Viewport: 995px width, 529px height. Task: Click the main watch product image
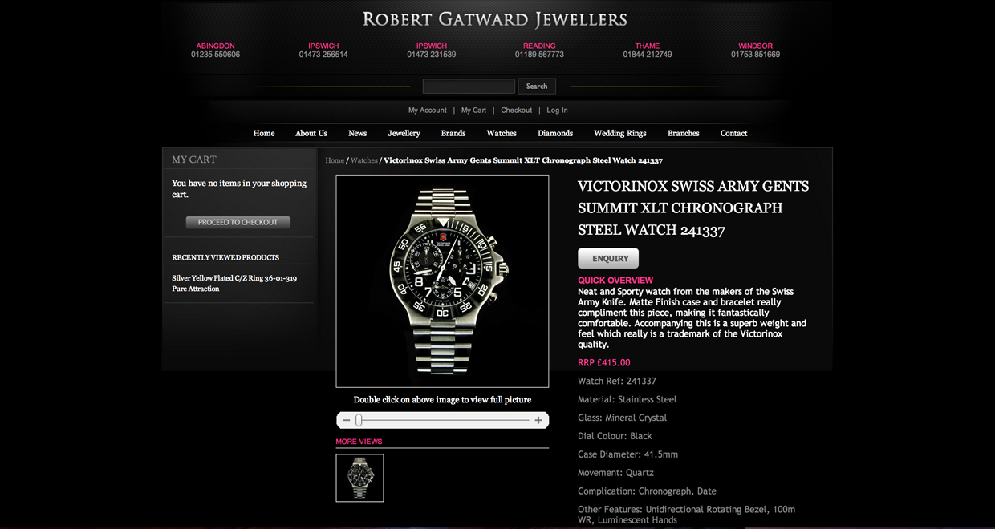click(x=442, y=281)
